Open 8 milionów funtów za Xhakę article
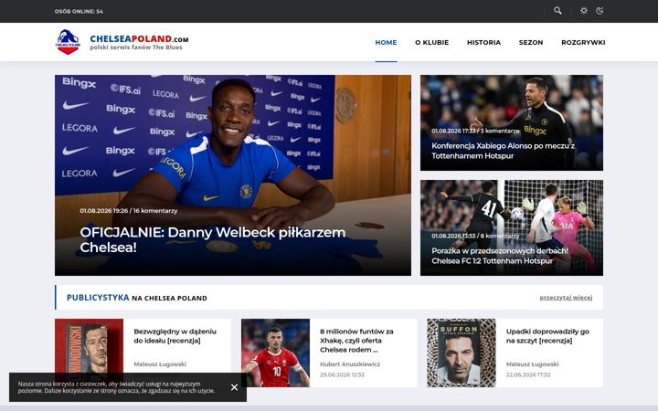The height and width of the screenshot is (411, 658). point(356,341)
